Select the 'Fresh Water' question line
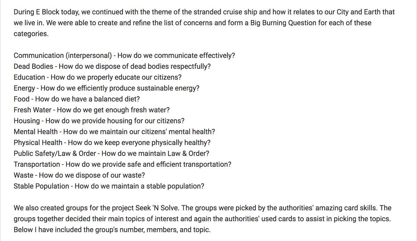The height and width of the screenshot is (241, 417). coord(92,110)
